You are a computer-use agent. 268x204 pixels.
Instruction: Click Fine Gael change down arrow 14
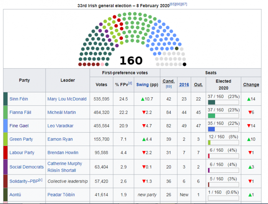tap(249, 126)
